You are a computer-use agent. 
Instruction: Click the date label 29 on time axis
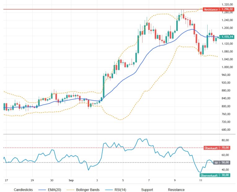(32, 180)
